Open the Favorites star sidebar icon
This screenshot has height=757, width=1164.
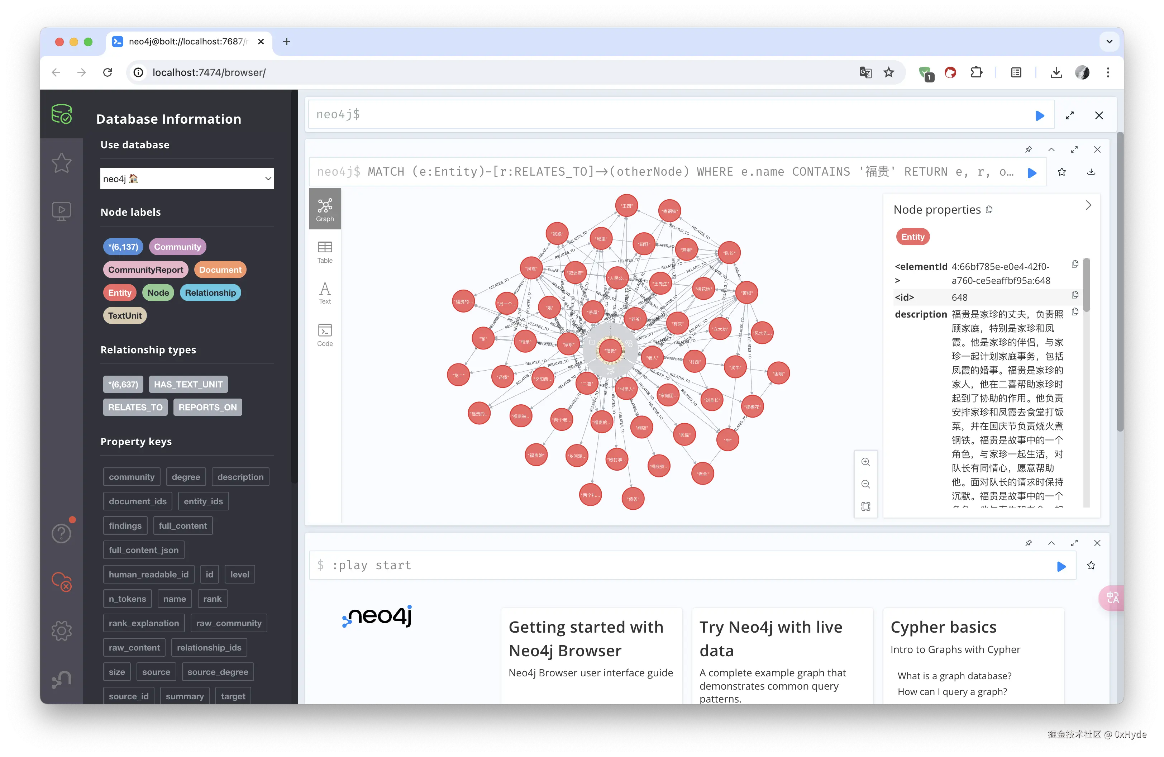pyautogui.click(x=62, y=163)
